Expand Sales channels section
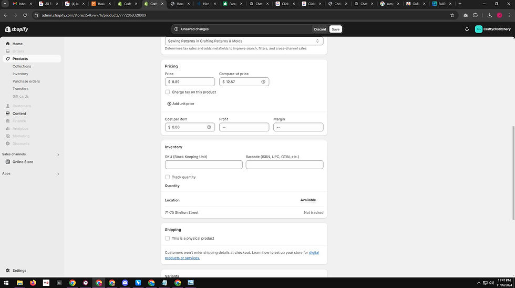515x288 pixels. [x=58, y=155]
